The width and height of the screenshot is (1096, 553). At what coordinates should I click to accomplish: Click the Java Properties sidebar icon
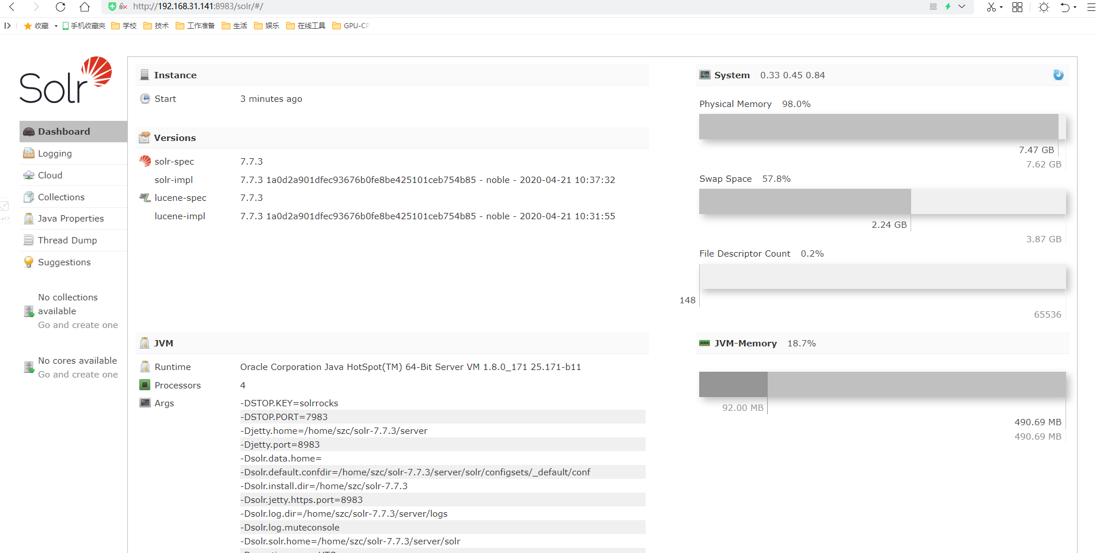(29, 219)
